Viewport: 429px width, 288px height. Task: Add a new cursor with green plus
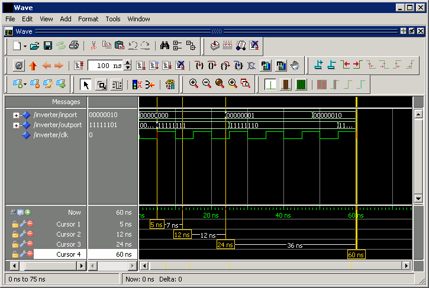tap(28, 212)
